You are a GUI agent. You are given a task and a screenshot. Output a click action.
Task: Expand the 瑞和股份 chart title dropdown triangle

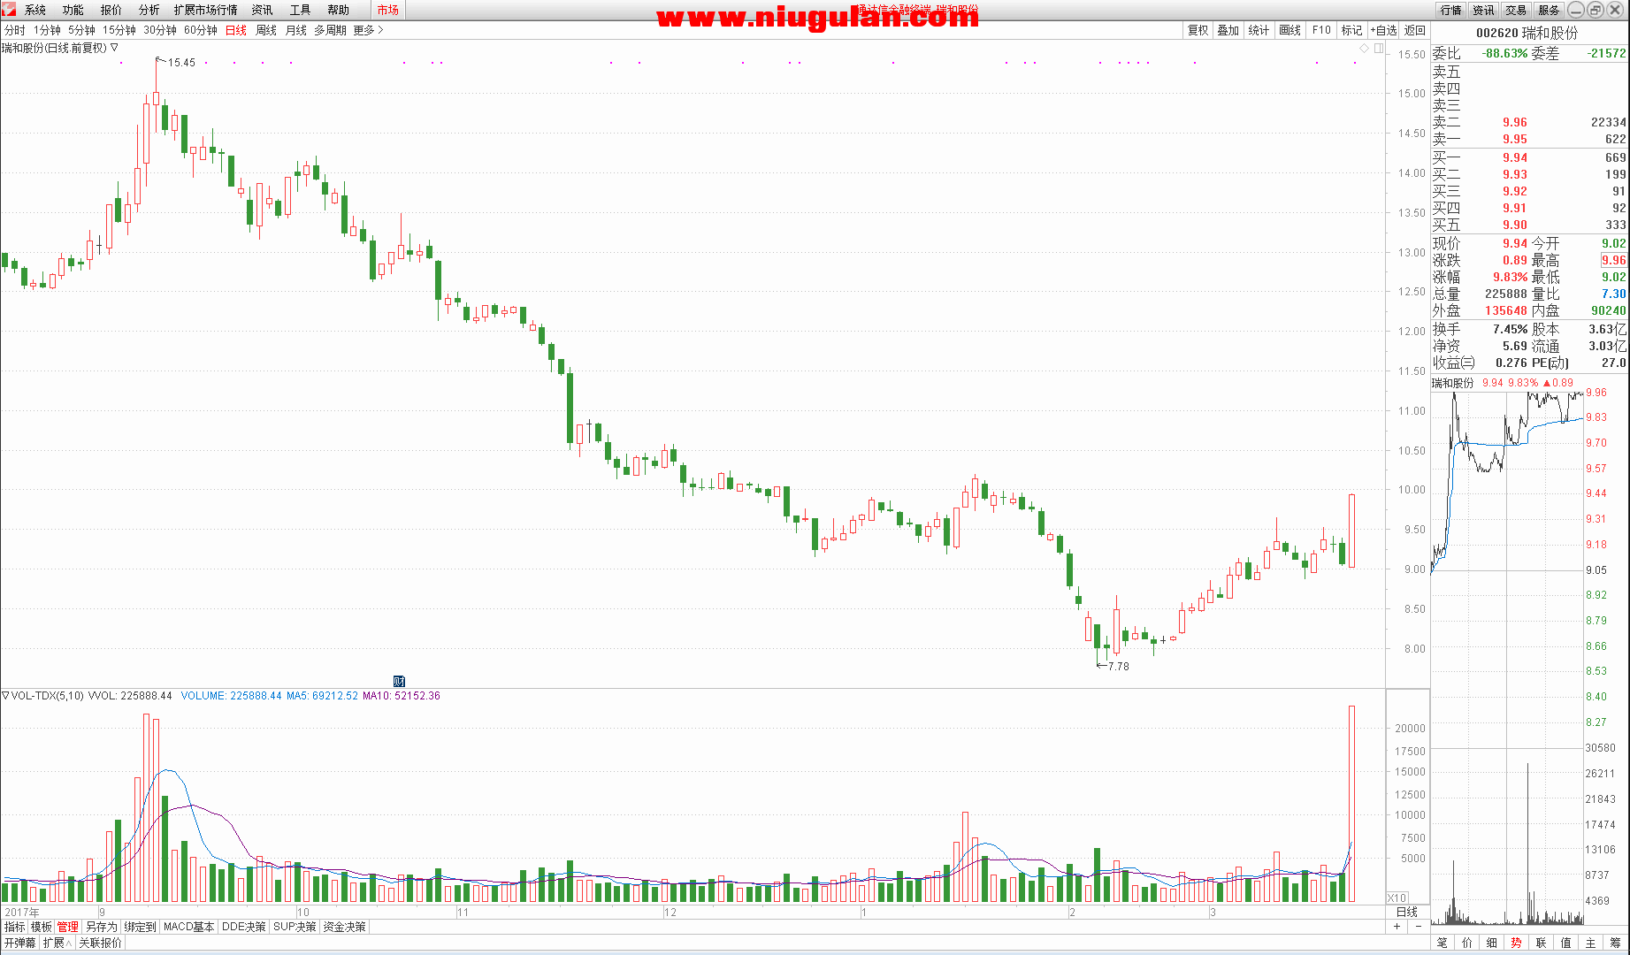click(114, 48)
